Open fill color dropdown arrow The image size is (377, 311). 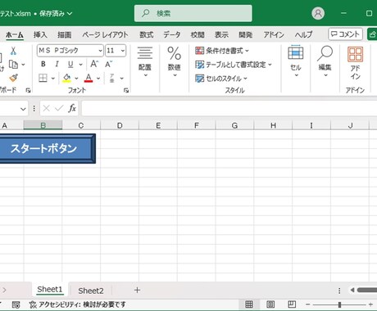[x=76, y=79]
